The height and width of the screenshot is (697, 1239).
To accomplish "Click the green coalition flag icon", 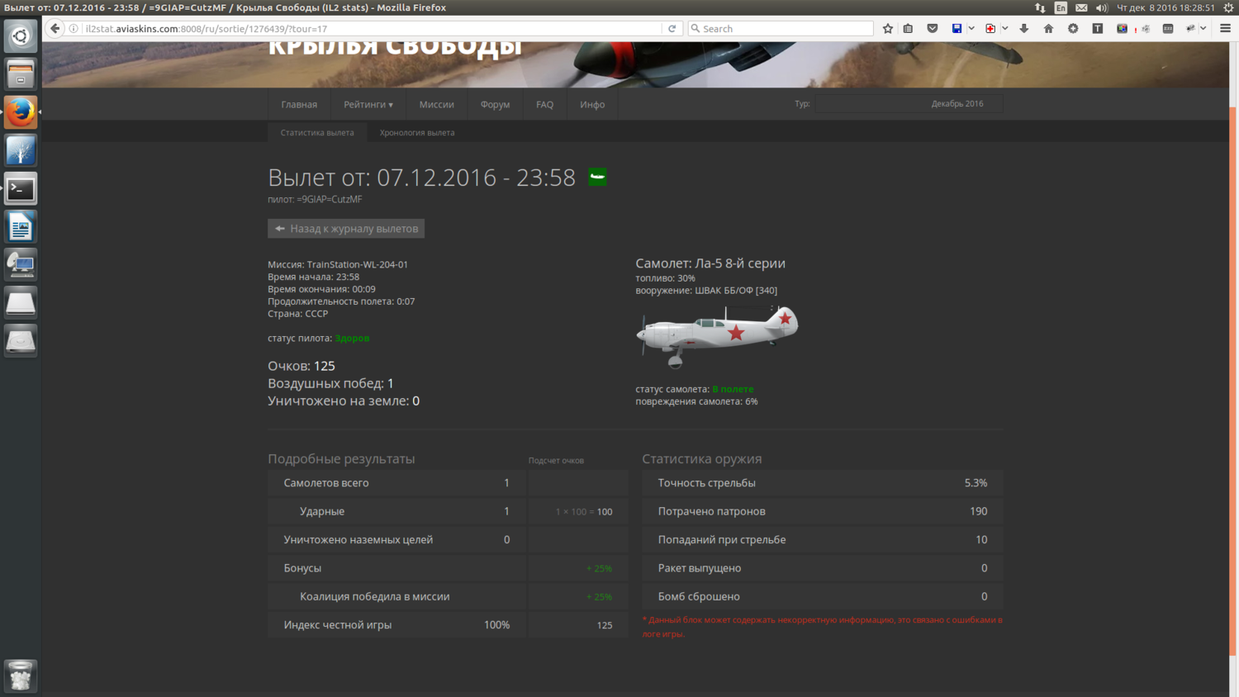I will point(597,177).
